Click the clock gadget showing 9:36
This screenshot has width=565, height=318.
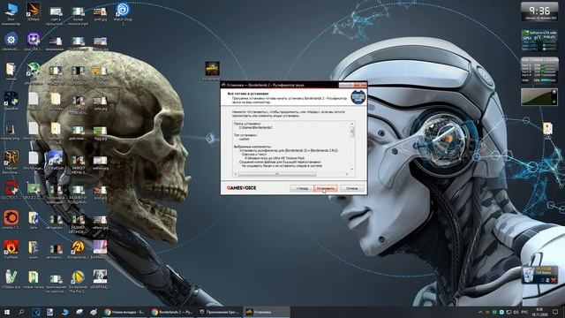539,11
